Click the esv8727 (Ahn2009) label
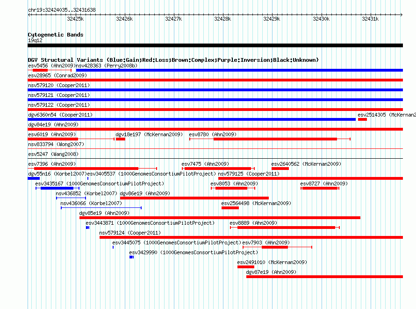 pos(324,184)
